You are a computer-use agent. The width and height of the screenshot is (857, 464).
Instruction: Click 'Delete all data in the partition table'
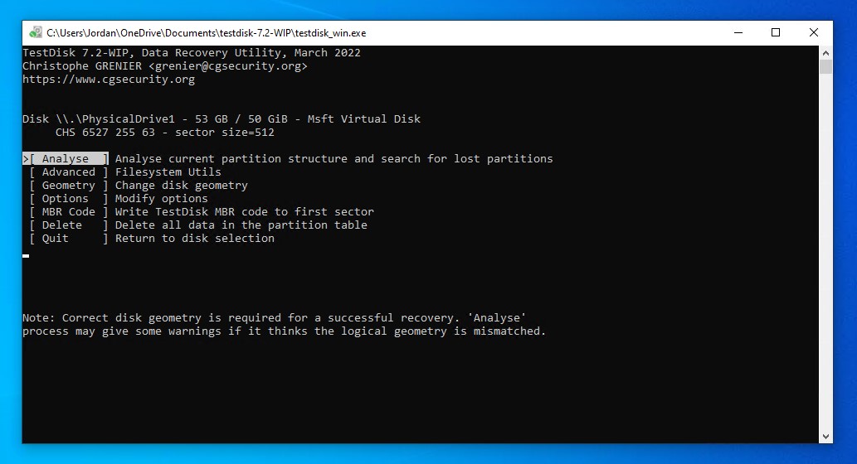tap(241, 225)
